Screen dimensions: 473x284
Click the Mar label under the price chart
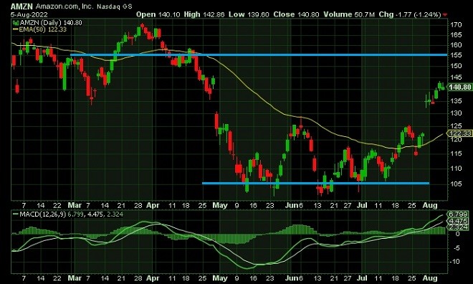[x=75, y=205]
